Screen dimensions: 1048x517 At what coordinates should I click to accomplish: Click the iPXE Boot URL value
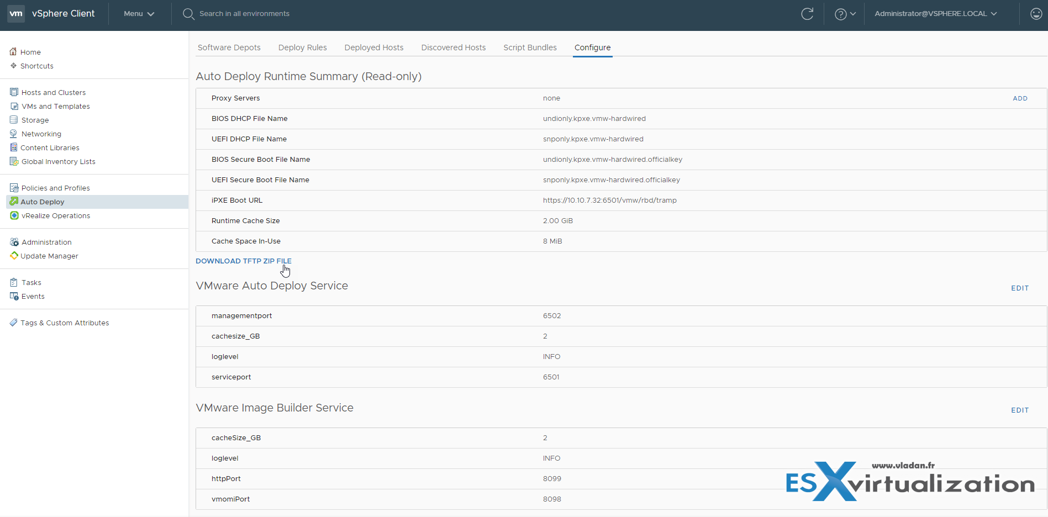(x=610, y=200)
